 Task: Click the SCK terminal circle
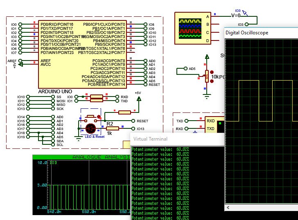coord(53,109)
